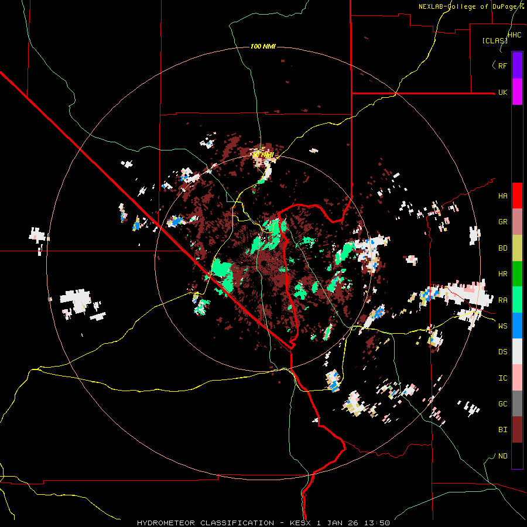Screen dimensions: 527x527
Task: Click the gray GC legend color swatch
Action: click(x=517, y=403)
